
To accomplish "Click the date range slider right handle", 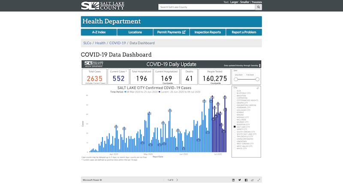I will (x=257, y=79).
